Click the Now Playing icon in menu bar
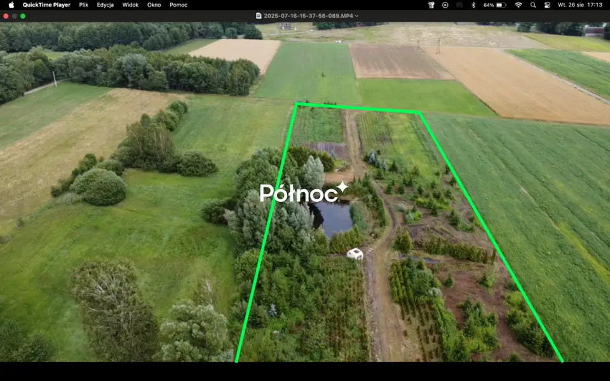This screenshot has width=610, height=381. point(445,5)
